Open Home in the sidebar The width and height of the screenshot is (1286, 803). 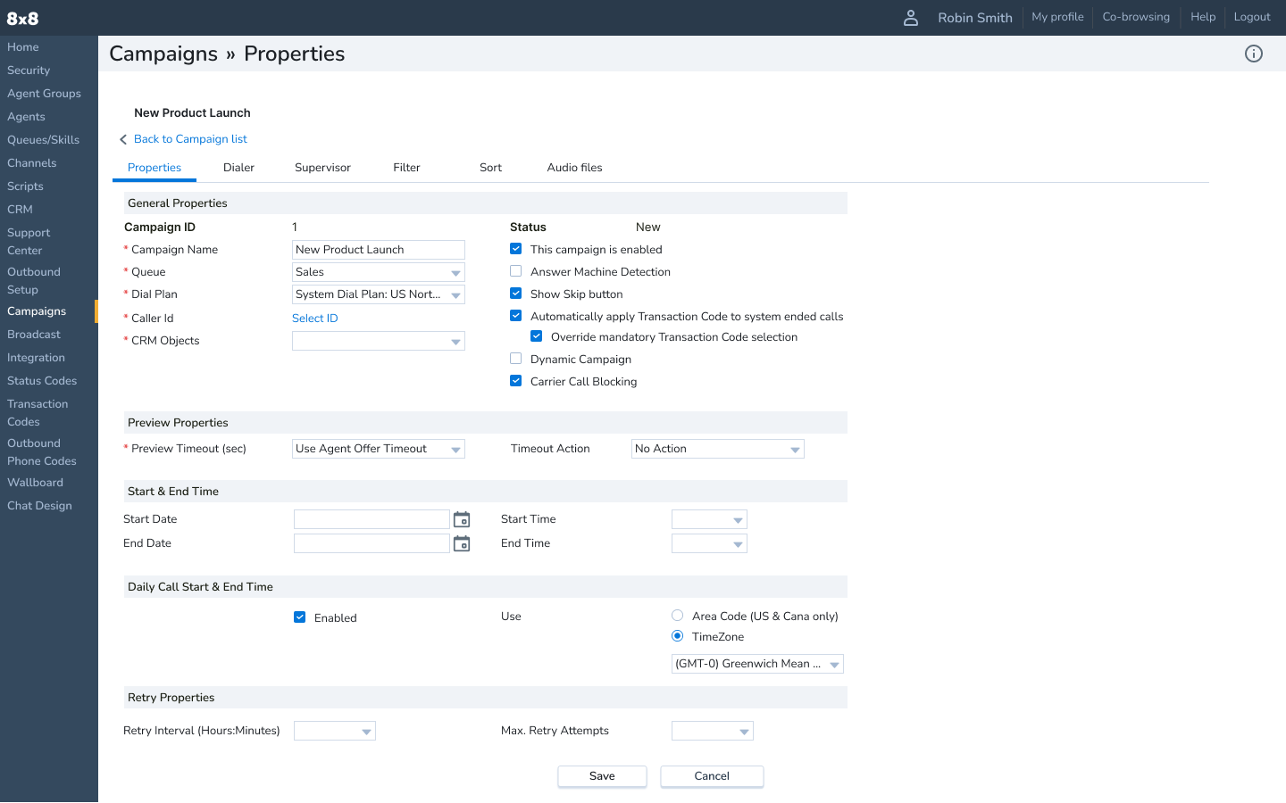(x=23, y=47)
